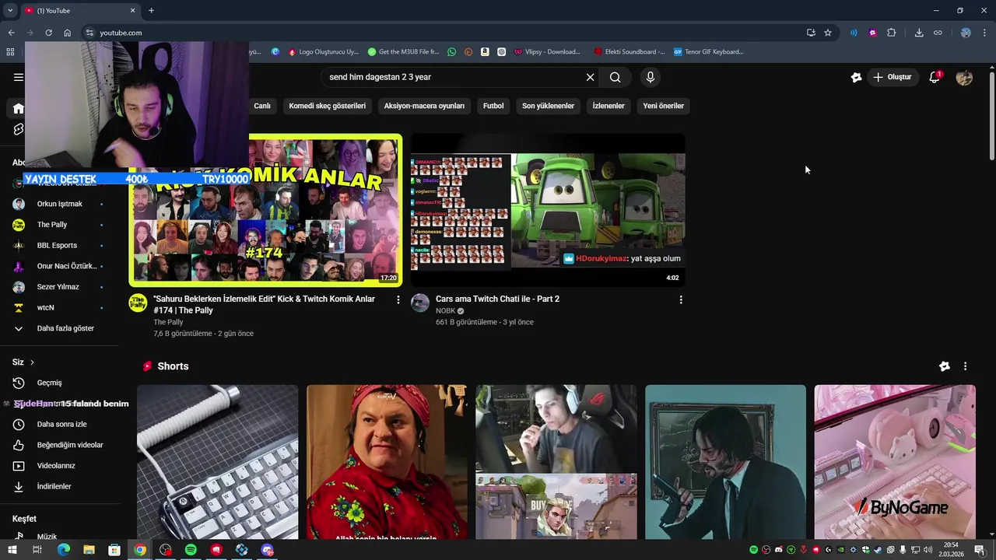
Task: Open Spotify from the taskbar
Action: coord(191,550)
